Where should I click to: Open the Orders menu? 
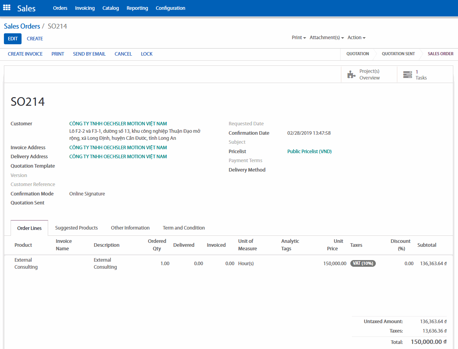point(60,8)
